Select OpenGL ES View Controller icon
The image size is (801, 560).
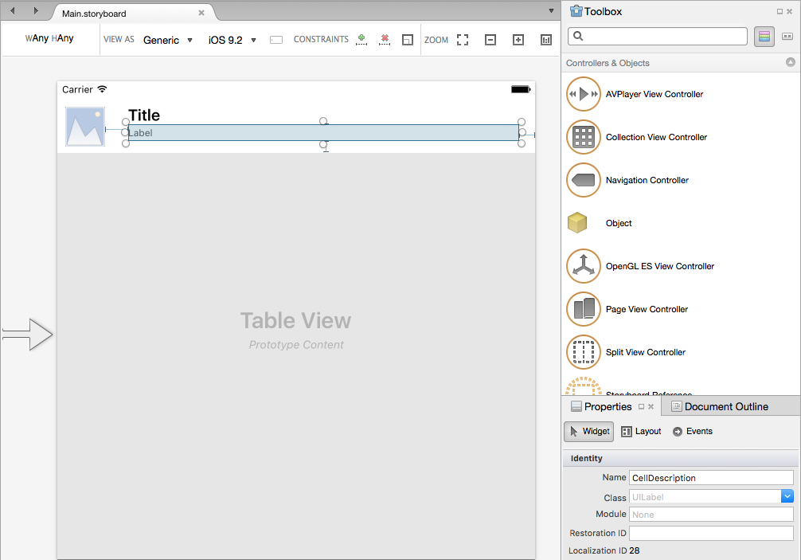point(584,266)
